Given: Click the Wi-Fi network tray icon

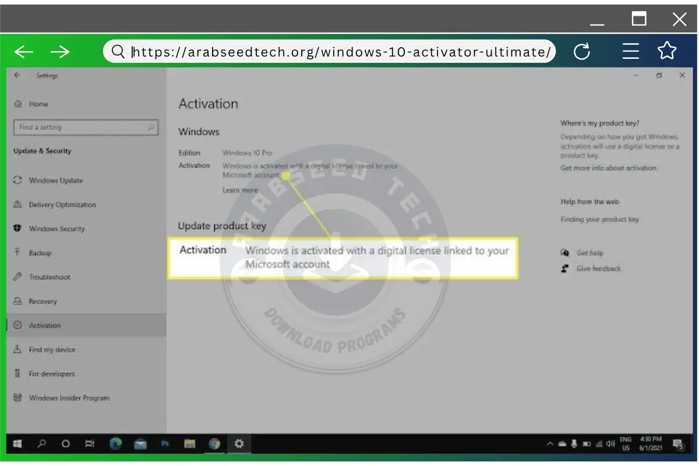Looking at the screenshot, I should click(599, 444).
